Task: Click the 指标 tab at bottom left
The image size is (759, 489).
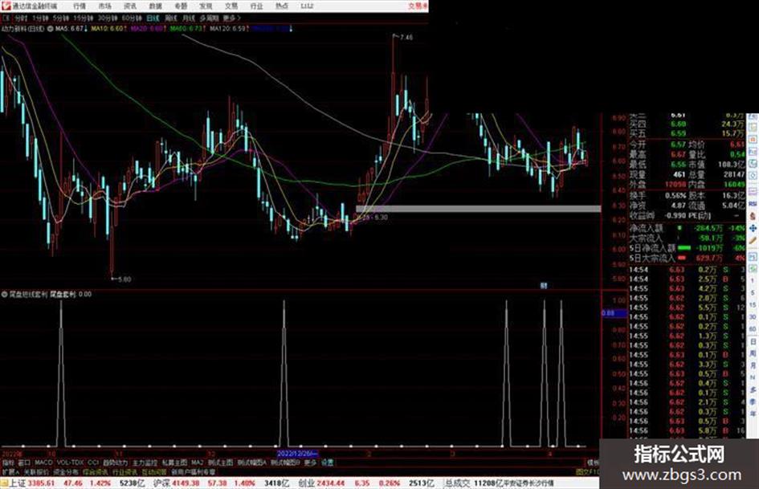Action: (x=8, y=463)
